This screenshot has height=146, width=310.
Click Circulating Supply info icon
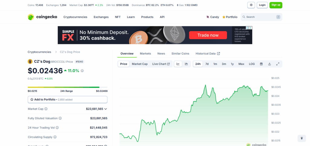point(55,137)
